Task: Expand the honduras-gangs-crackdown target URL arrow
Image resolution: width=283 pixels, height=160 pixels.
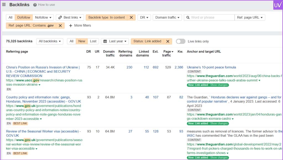Action: [233, 119]
